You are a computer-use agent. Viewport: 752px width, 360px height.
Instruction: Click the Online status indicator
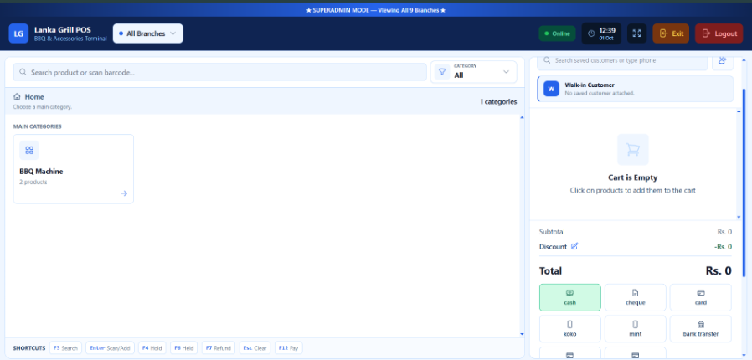[x=557, y=33]
